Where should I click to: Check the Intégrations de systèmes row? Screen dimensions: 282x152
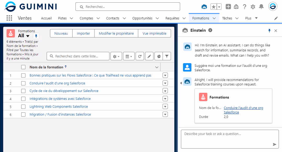point(23,99)
